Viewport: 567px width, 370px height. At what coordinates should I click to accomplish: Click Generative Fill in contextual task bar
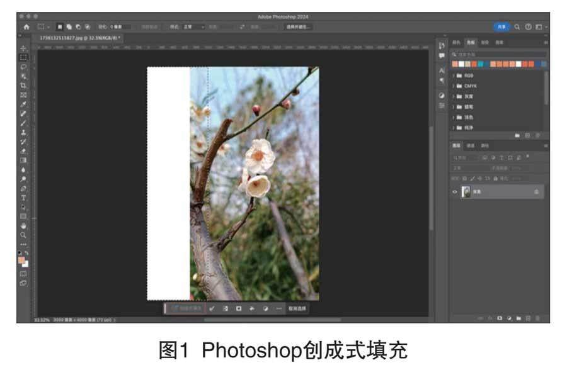pos(185,308)
